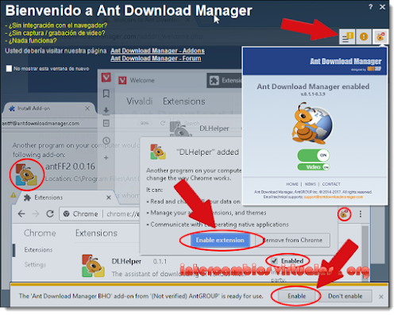Click Don't enable button
This screenshot has width=397, height=315.
pos(345,296)
